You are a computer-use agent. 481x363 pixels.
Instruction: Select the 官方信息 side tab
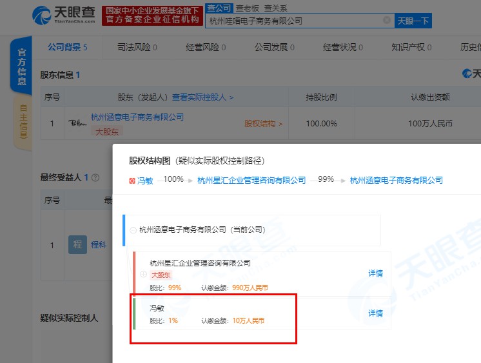click(21, 66)
